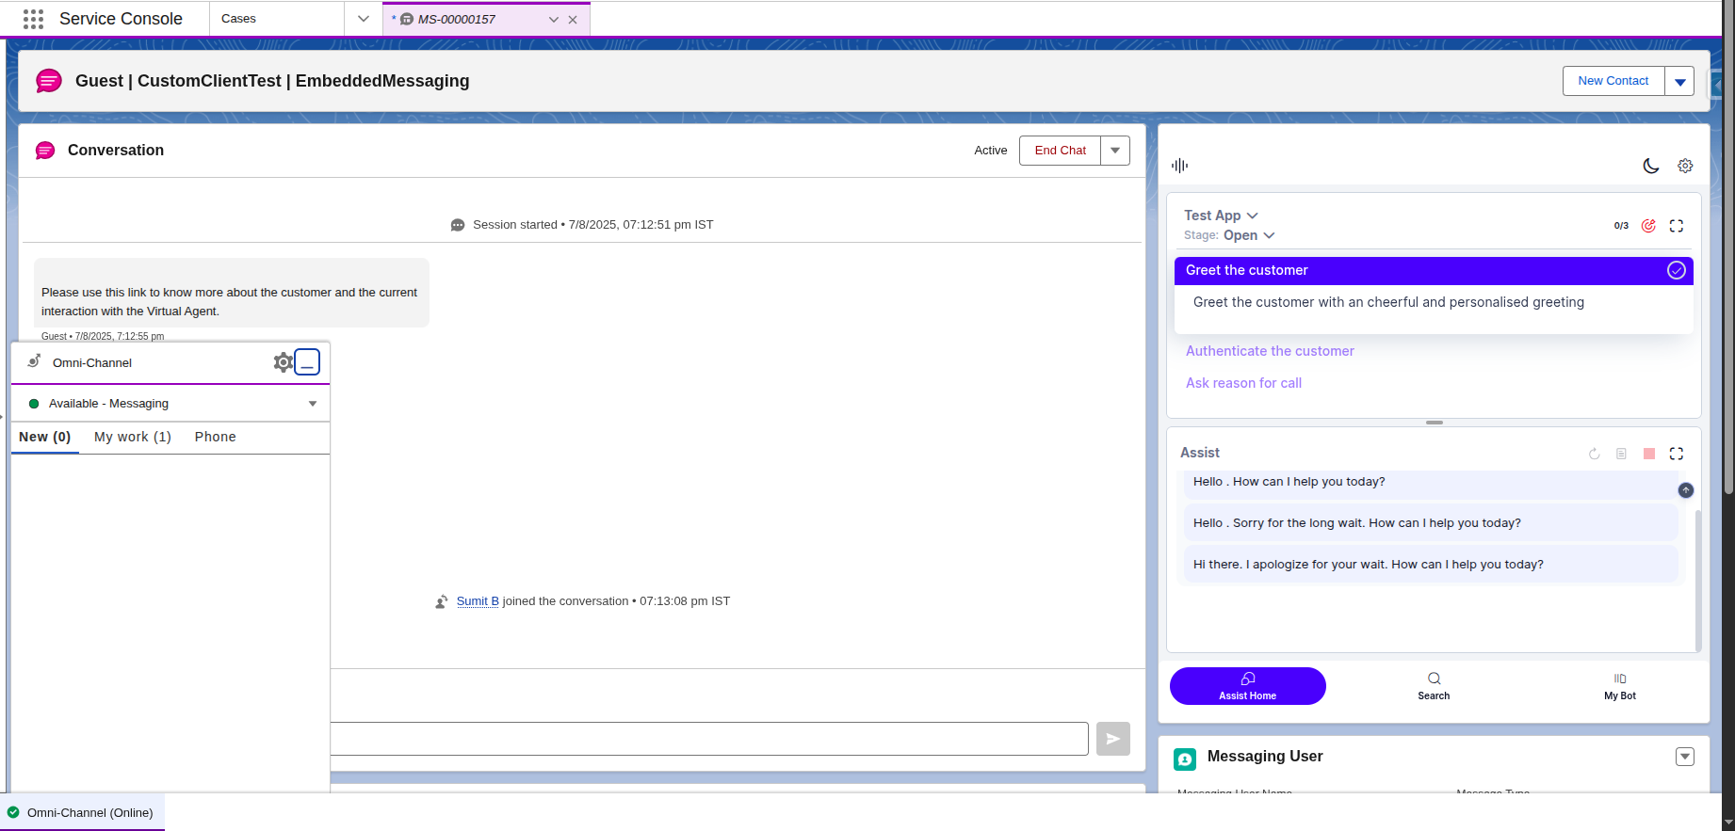Image resolution: width=1735 pixels, height=831 pixels.
Task: Open Omni-Channel settings gear icon
Action: pyautogui.click(x=283, y=362)
